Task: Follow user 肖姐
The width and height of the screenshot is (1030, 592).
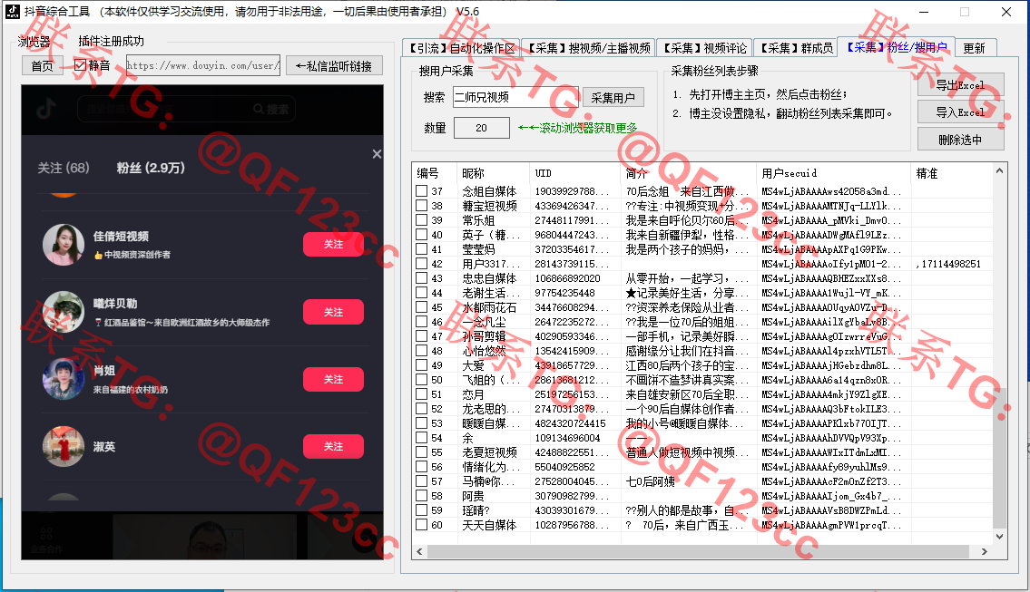Action: pos(333,379)
